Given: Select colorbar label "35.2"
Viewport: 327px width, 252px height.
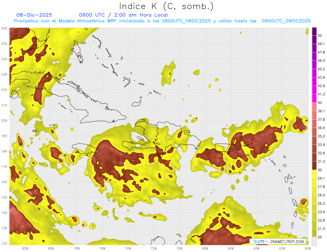Looking at the screenshot, I should pyautogui.click(x=321, y=136).
